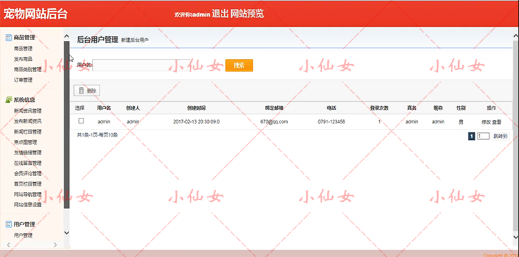Click 修改 in the admin row

point(486,122)
